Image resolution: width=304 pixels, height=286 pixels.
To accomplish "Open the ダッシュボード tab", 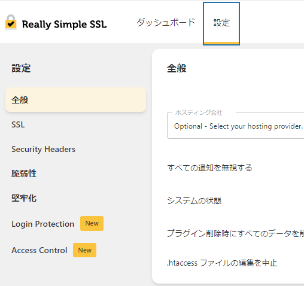I will point(166,23).
